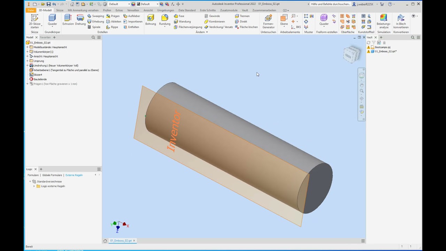Image resolution: width=446 pixels, height=251 pixels.
Task: Close the 01_Emboss_02.ipt document tab
Action: 134,241
